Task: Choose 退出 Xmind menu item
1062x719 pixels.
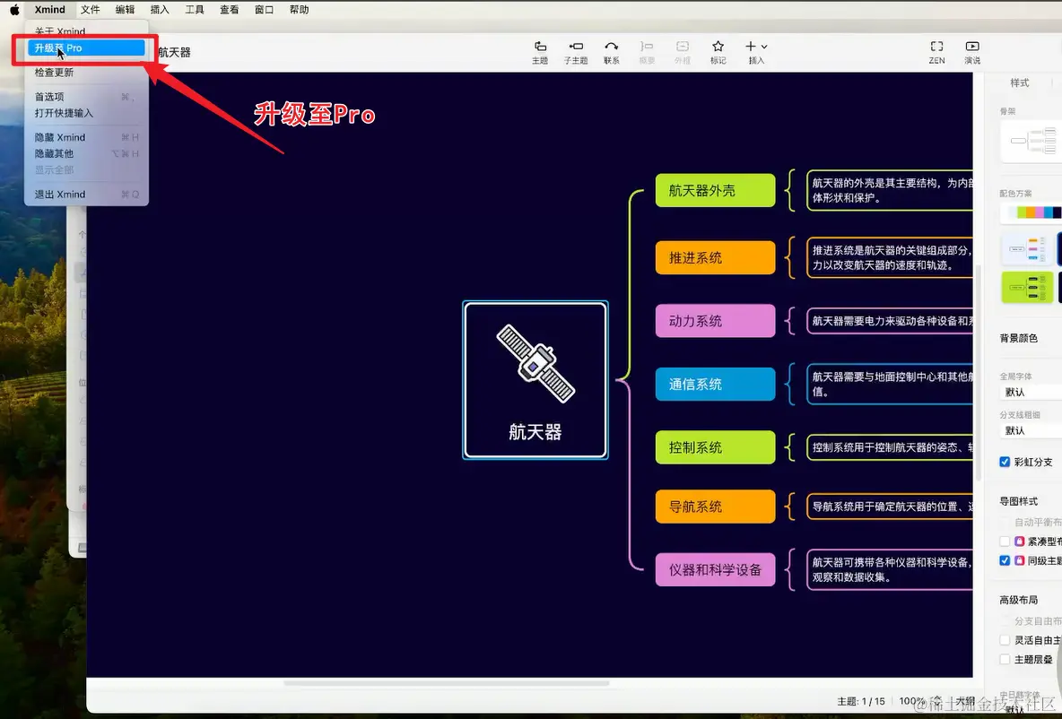Action: [86, 195]
